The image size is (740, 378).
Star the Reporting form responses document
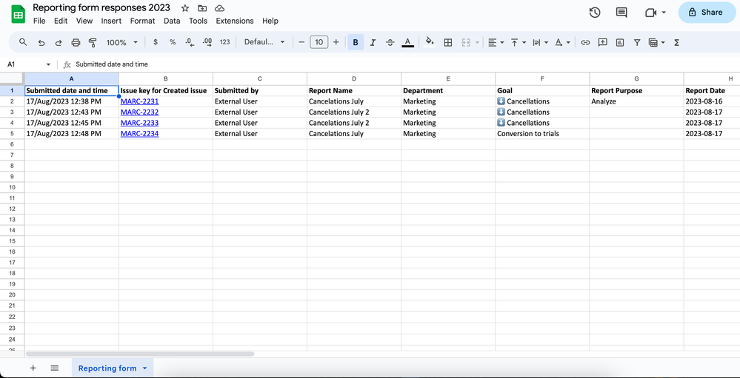tap(185, 8)
